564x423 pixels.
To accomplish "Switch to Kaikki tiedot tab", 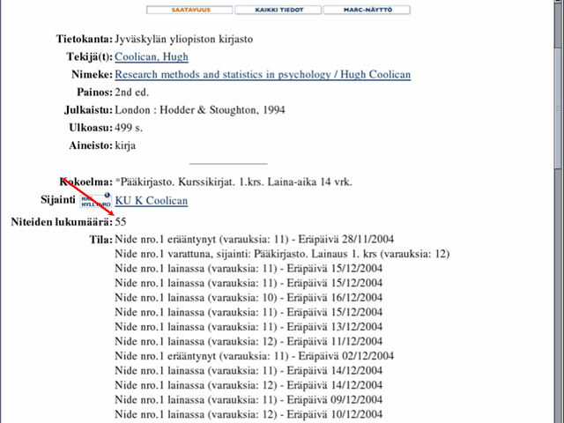I will 278,10.
